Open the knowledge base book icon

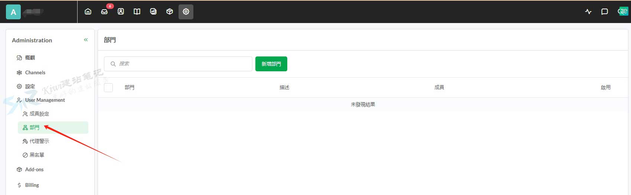pos(137,12)
